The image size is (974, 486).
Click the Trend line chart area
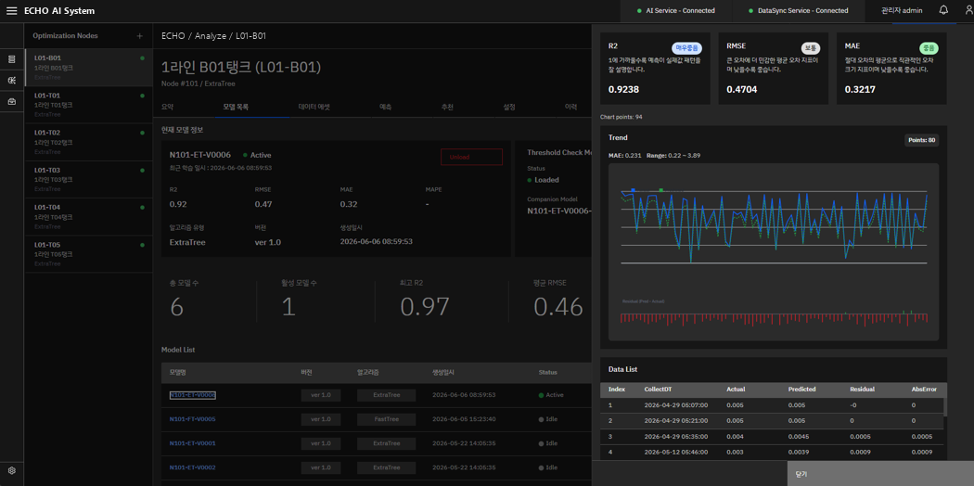click(774, 226)
